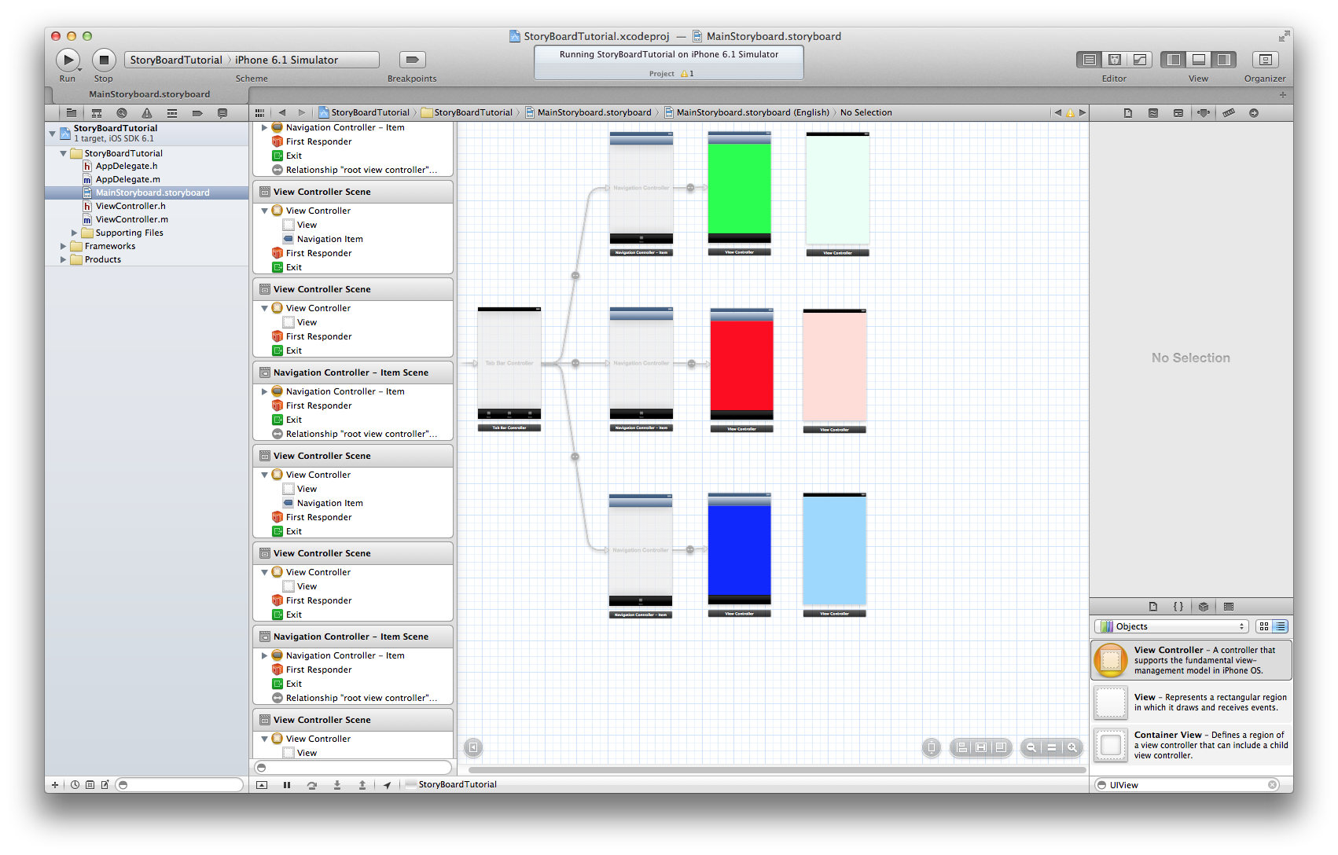
Task: Select ViewController.m in the project navigator
Action: tap(131, 219)
